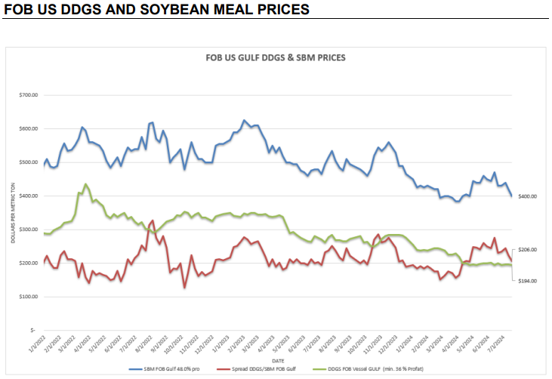
Task: Click the $400.00 end data label
Action: pyautogui.click(x=527, y=196)
